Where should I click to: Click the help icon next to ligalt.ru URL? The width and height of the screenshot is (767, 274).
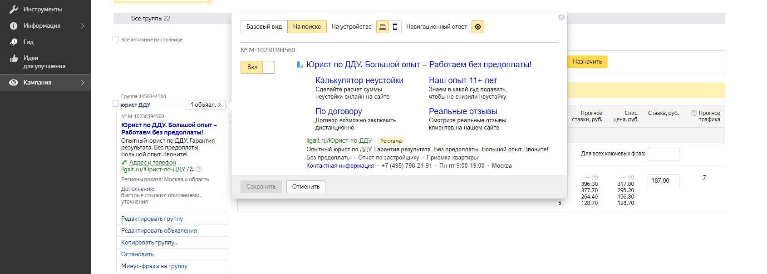[x=198, y=169]
